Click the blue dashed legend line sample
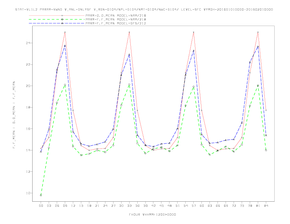The width and height of the screenshot is (290, 224). click(57, 23)
